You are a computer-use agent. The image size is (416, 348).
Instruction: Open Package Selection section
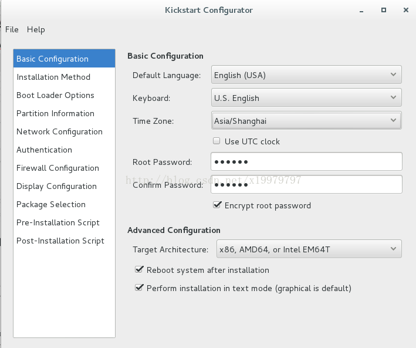pos(64,204)
